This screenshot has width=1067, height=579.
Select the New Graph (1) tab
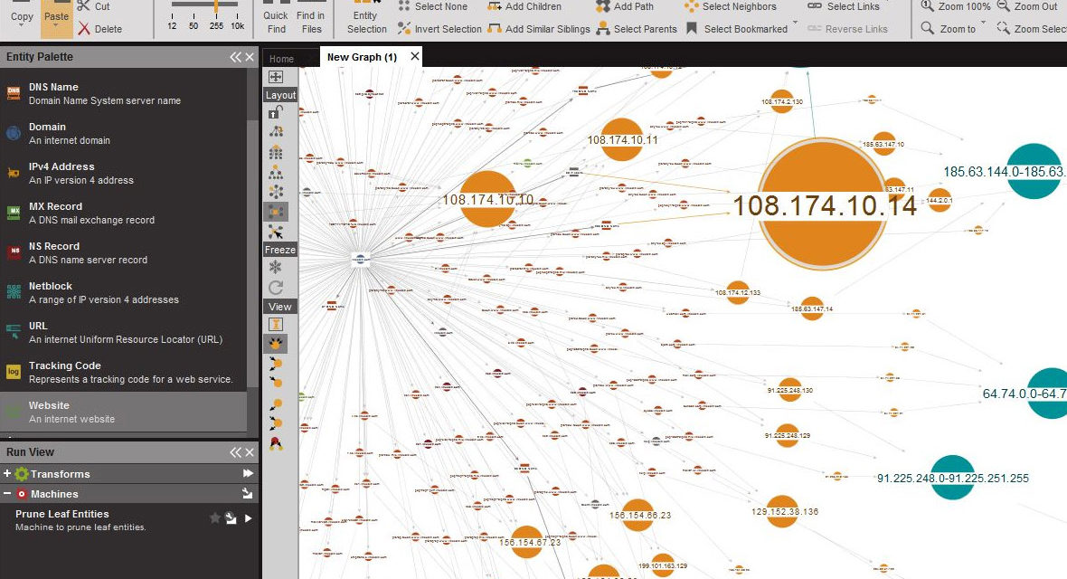[x=362, y=57]
